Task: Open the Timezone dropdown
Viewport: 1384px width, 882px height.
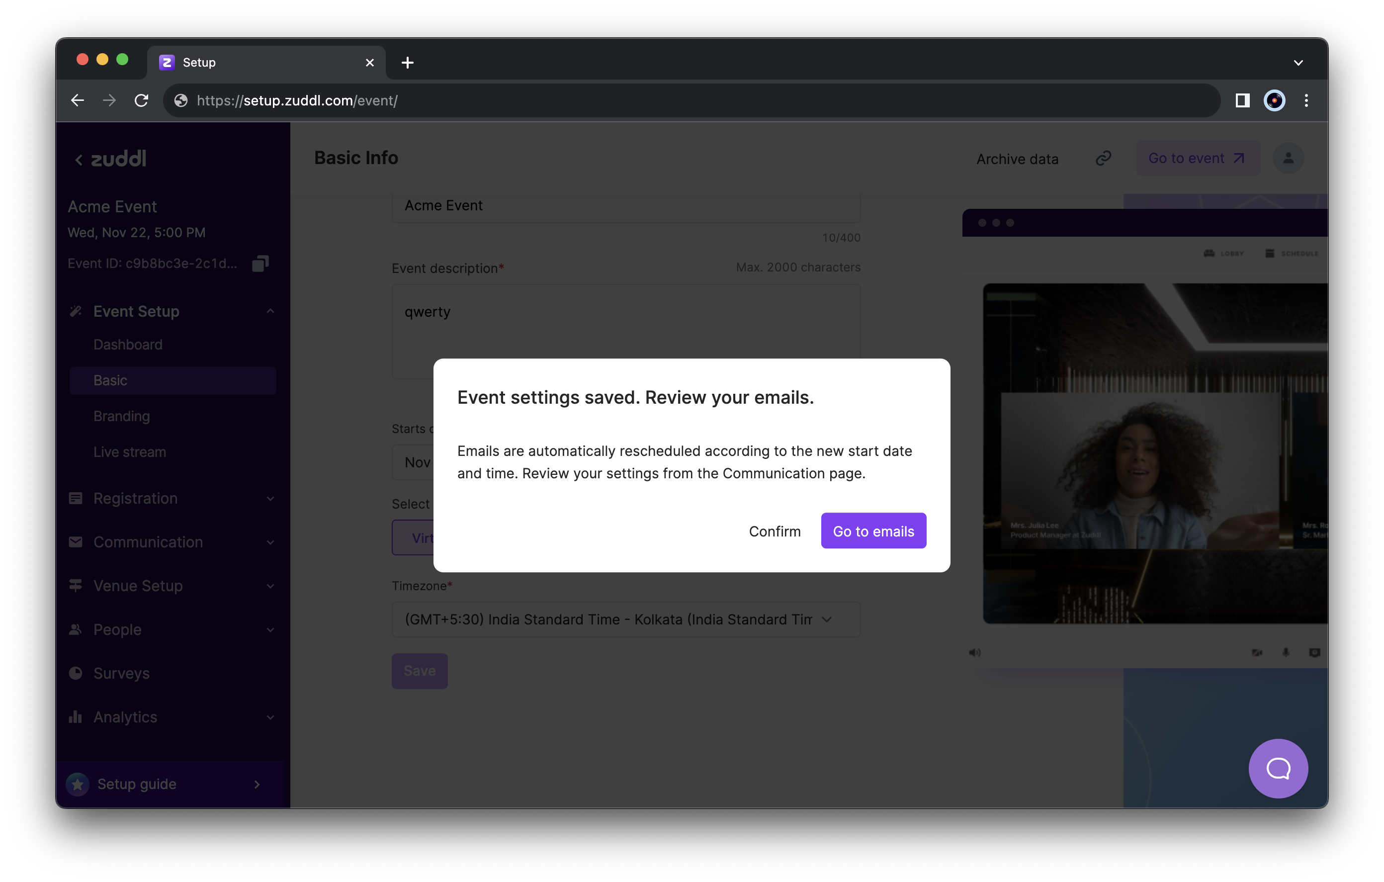Action: (625, 619)
